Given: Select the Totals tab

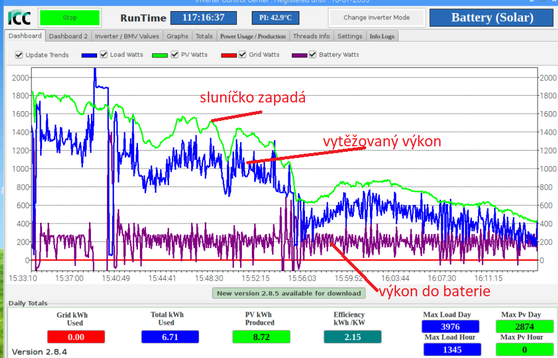Looking at the screenshot, I should pos(204,36).
